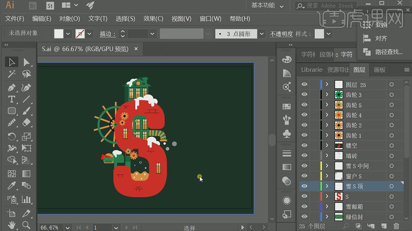Open Bridge from the Br icon

[x=32, y=5]
